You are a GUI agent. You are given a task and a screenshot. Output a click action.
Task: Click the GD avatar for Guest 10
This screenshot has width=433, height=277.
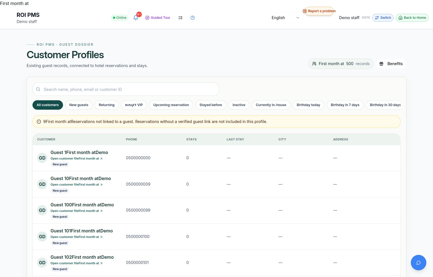[42, 184]
